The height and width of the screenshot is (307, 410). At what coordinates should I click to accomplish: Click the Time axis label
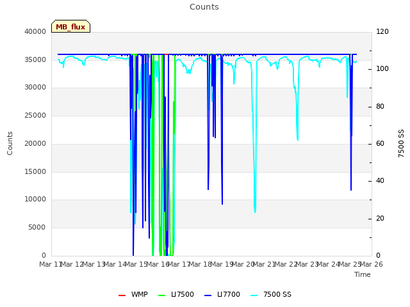(x=363, y=274)
